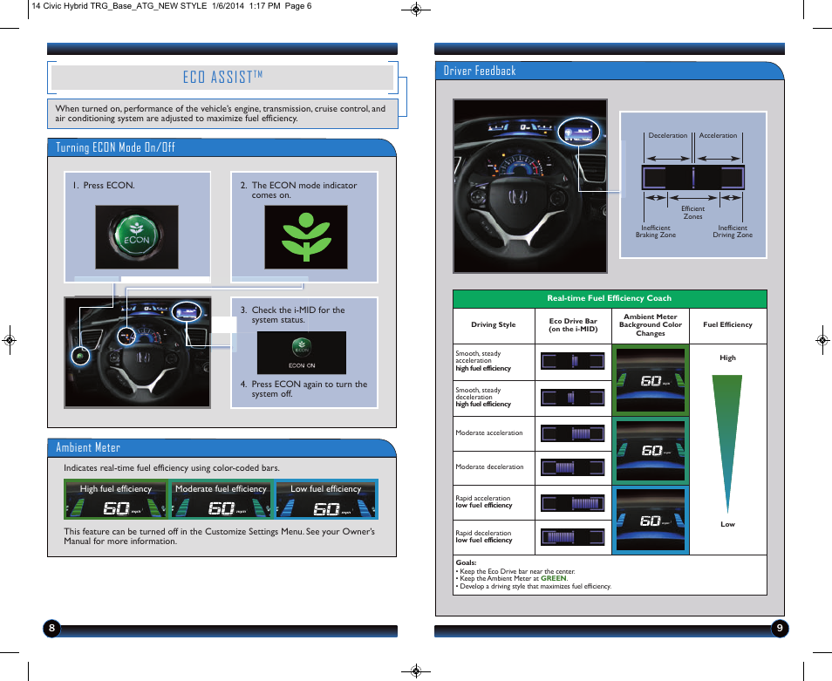This screenshot has width=832, height=681.
Task: Click the Smooth, steady deceleration row label
Action: point(483,397)
